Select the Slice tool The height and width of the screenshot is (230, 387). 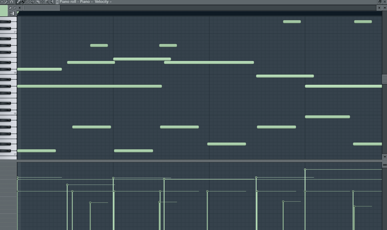(x=38, y=2)
